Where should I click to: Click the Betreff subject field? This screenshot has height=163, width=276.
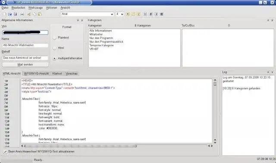(25, 58)
